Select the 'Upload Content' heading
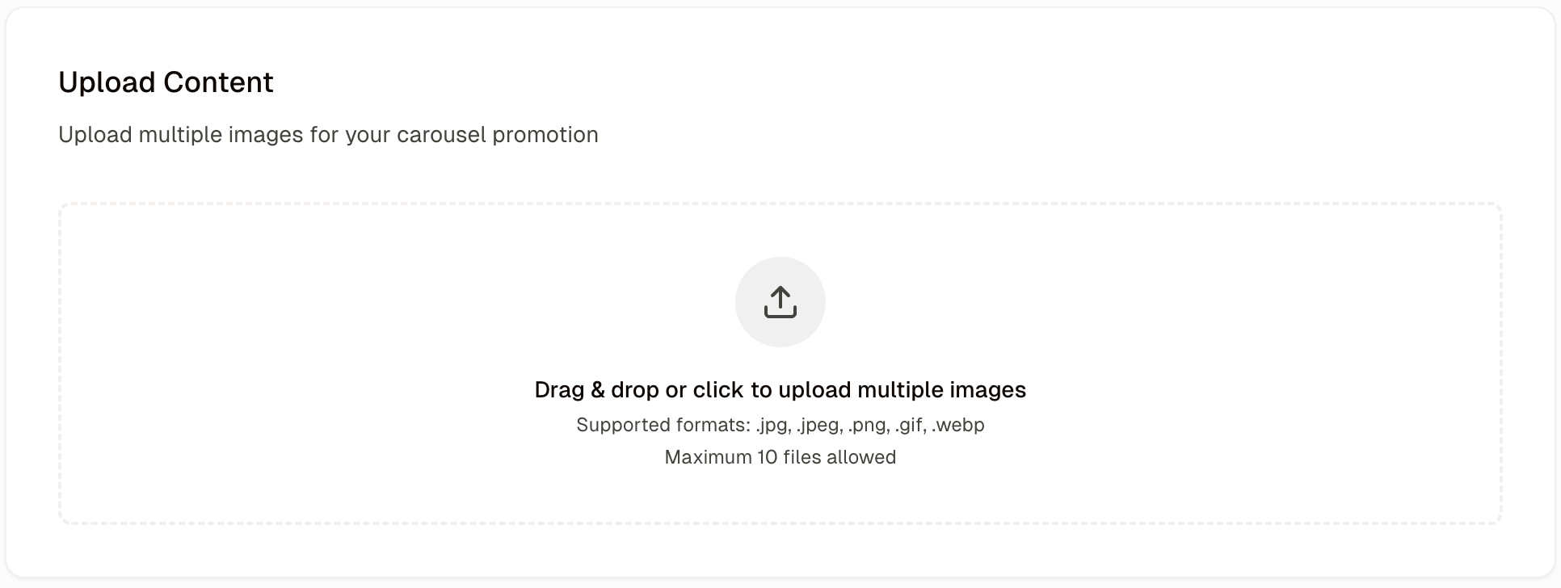The image size is (1561, 588). tap(166, 82)
